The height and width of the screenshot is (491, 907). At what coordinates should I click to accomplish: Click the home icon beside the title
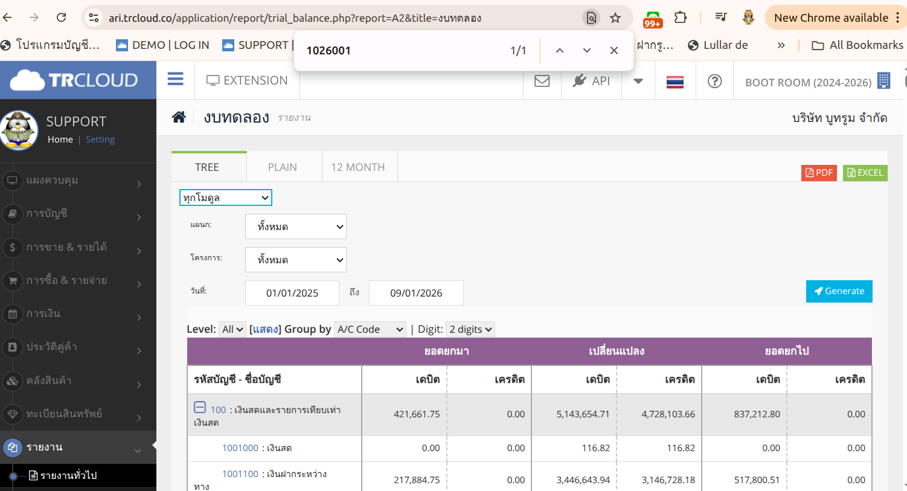point(179,117)
